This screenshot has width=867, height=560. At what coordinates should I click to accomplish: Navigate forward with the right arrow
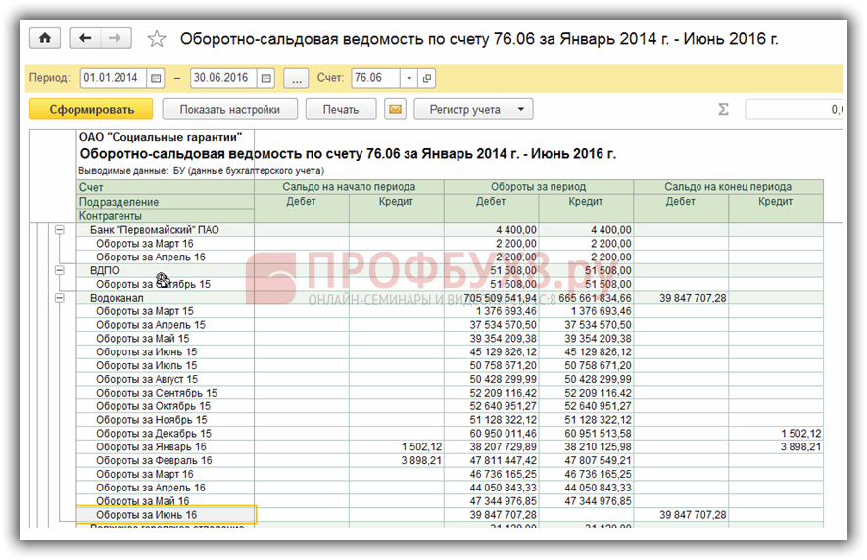[115, 38]
